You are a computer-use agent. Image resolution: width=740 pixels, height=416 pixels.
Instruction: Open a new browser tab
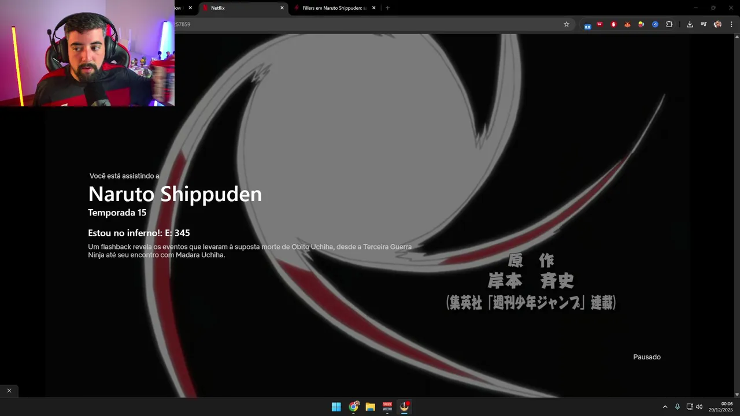coord(387,8)
